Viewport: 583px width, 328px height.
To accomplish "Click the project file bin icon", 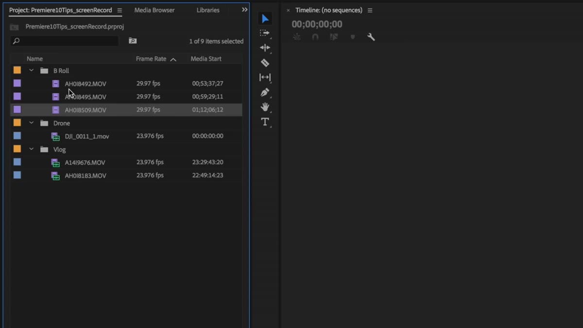I will (15, 27).
